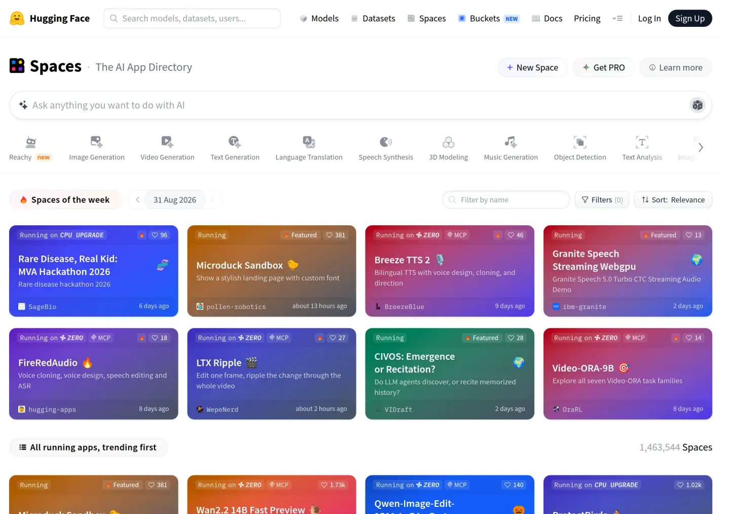The height and width of the screenshot is (514, 730).
Task: Click the Sign Up button
Action: pos(690,18)
